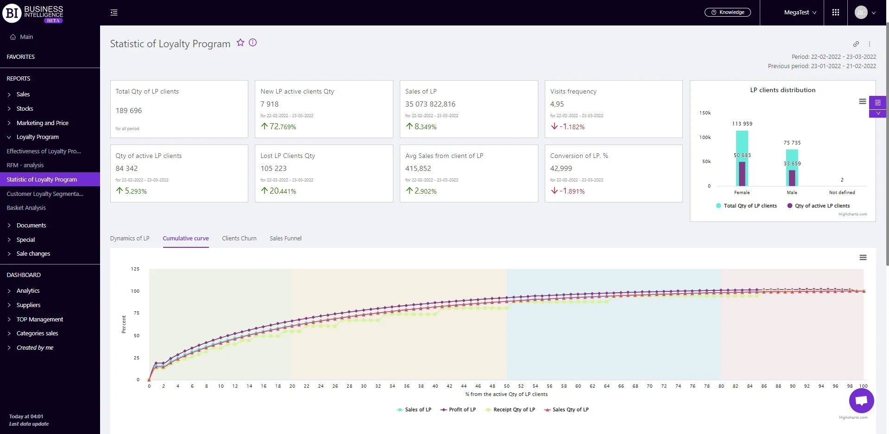The width and height of the screenshot is (889, 434).
Task: Open the chat support bubble
Action: (x=861, y=401)
